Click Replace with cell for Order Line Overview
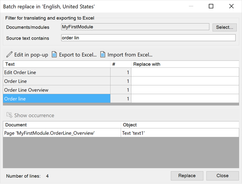 [x=185, y=90]
